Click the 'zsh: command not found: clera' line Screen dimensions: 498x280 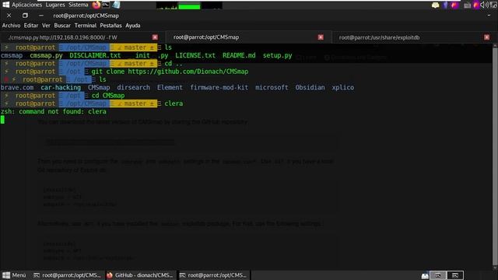tap(54, 112)
